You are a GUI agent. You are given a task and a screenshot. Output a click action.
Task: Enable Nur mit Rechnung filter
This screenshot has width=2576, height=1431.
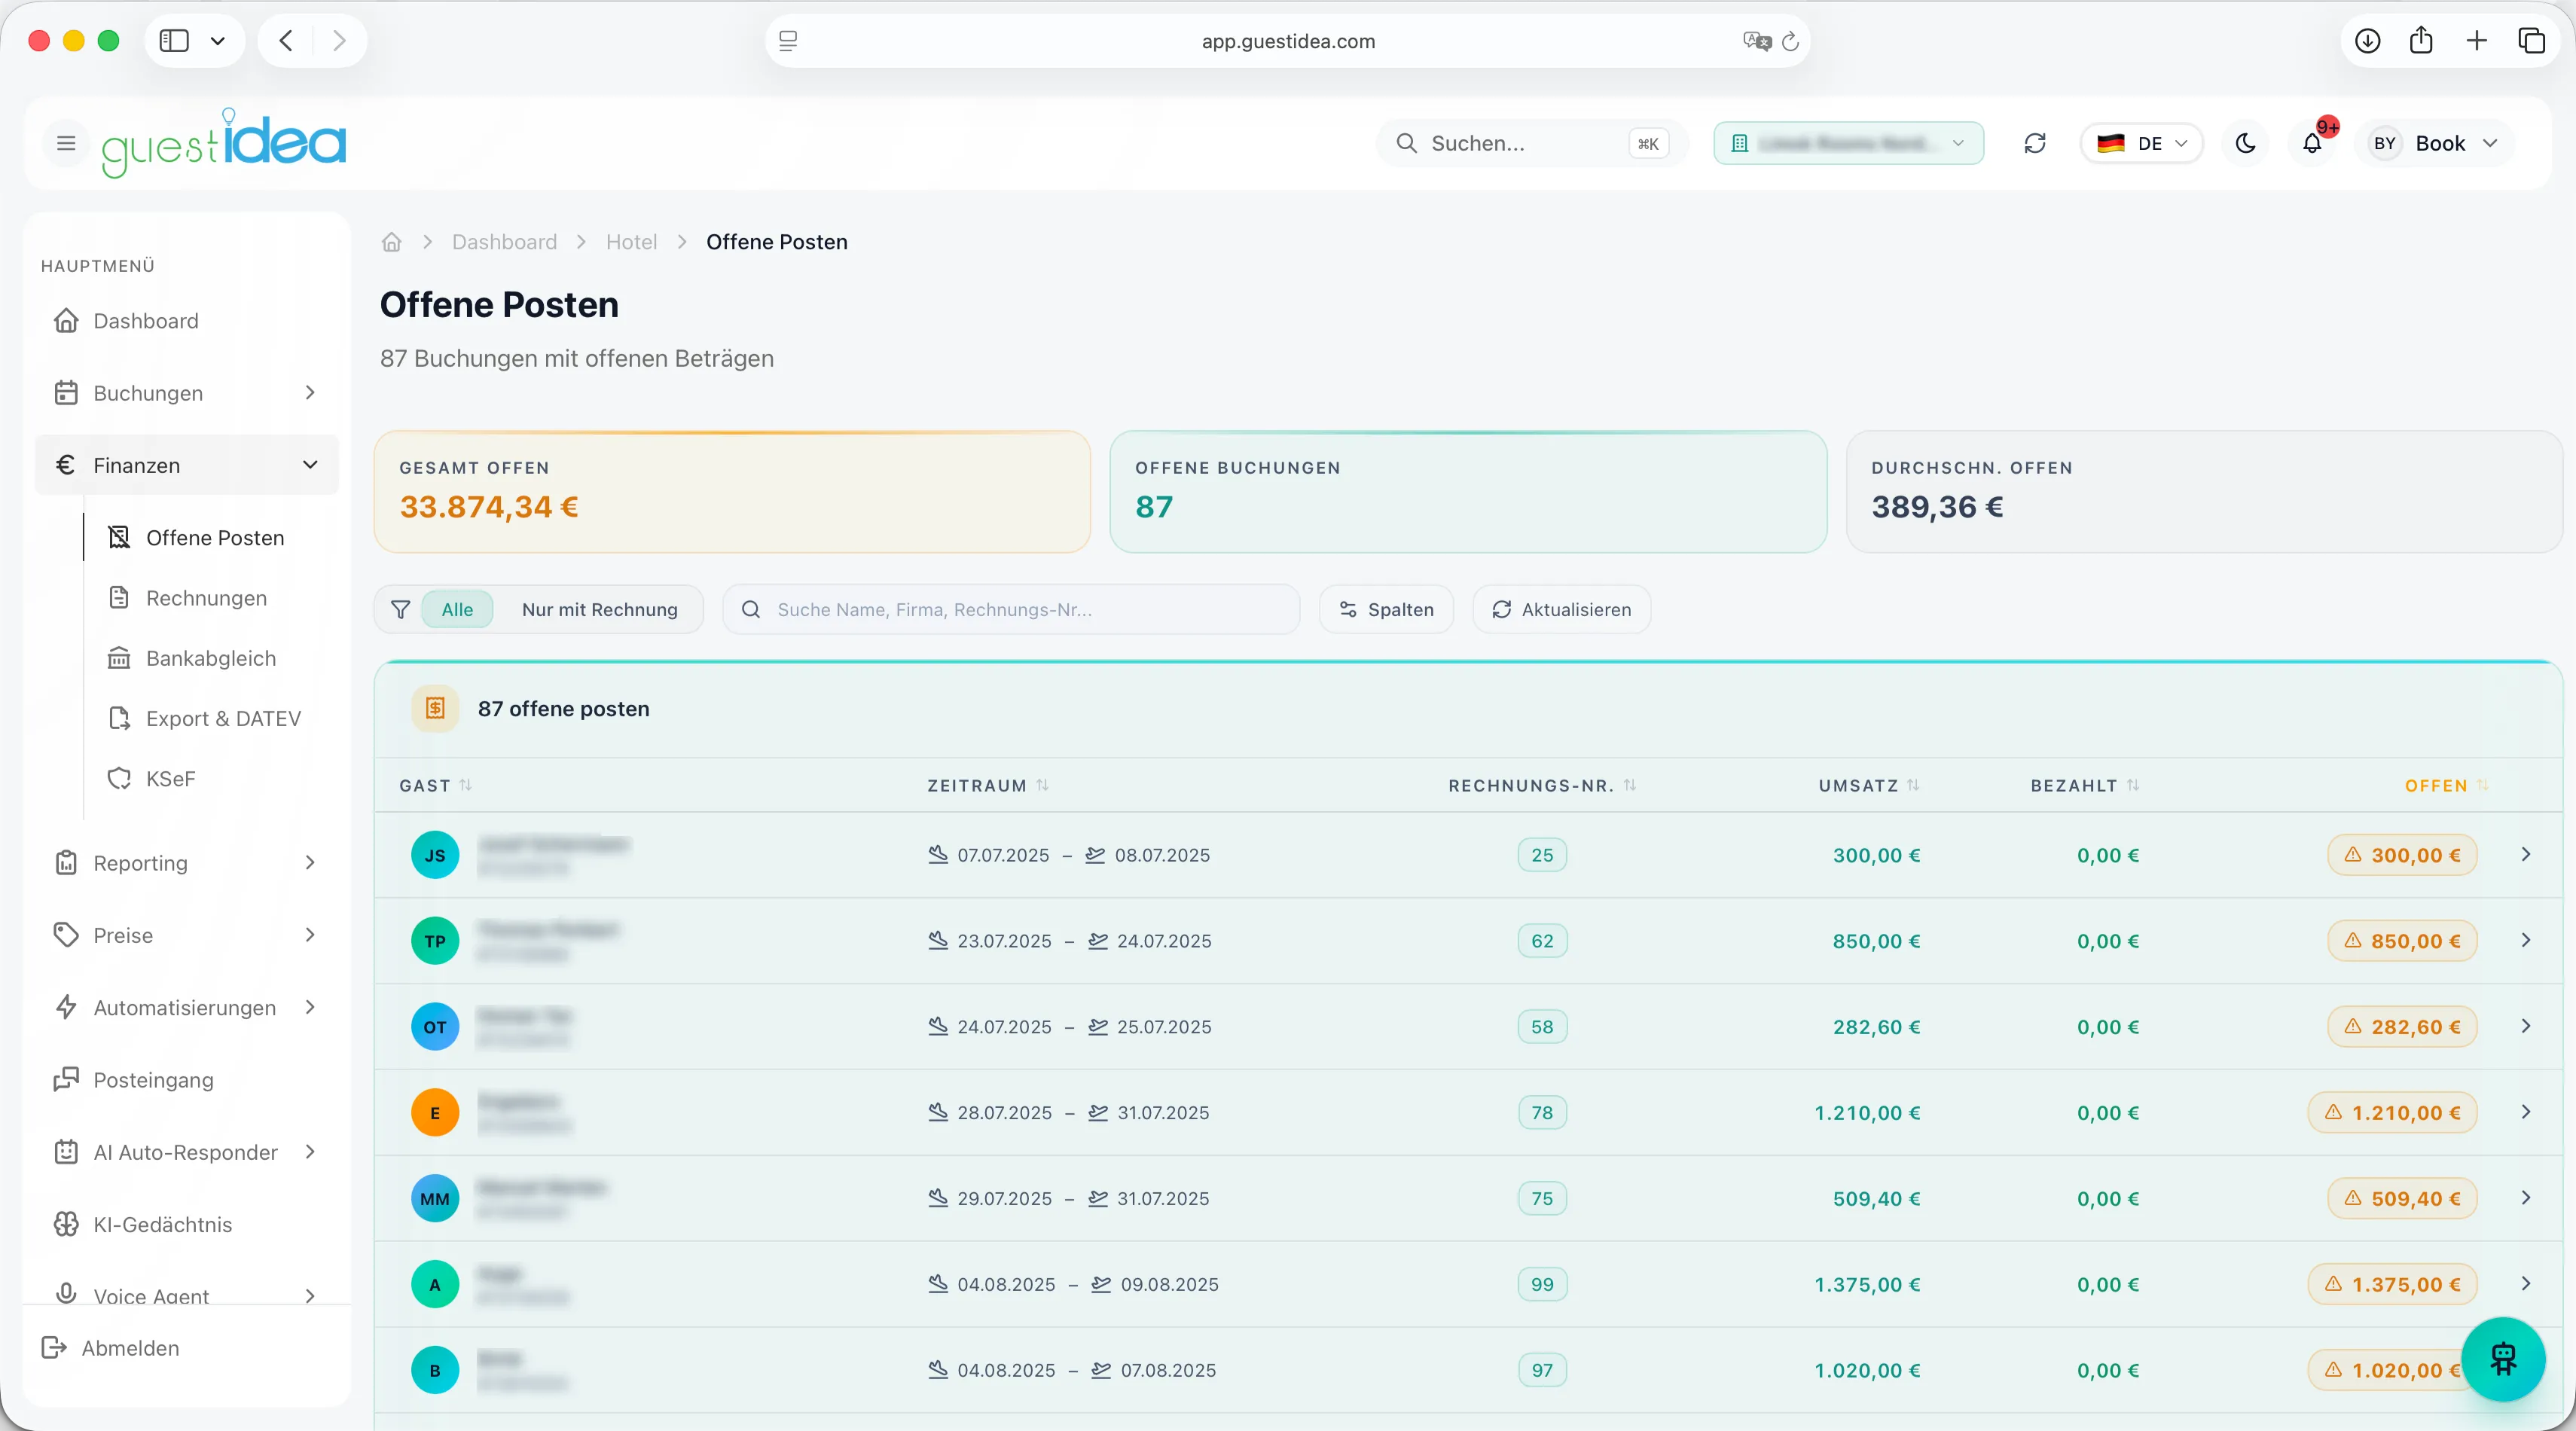[x=599, y=609]
